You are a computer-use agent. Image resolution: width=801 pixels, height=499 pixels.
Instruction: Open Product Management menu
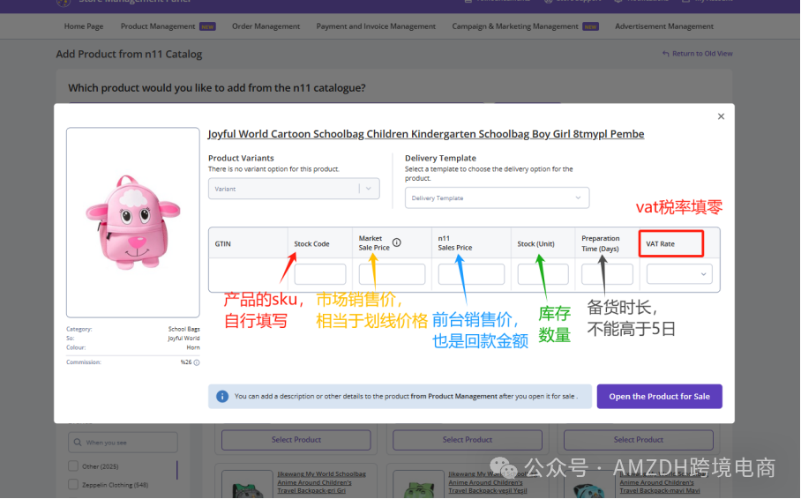pos(158,26)
